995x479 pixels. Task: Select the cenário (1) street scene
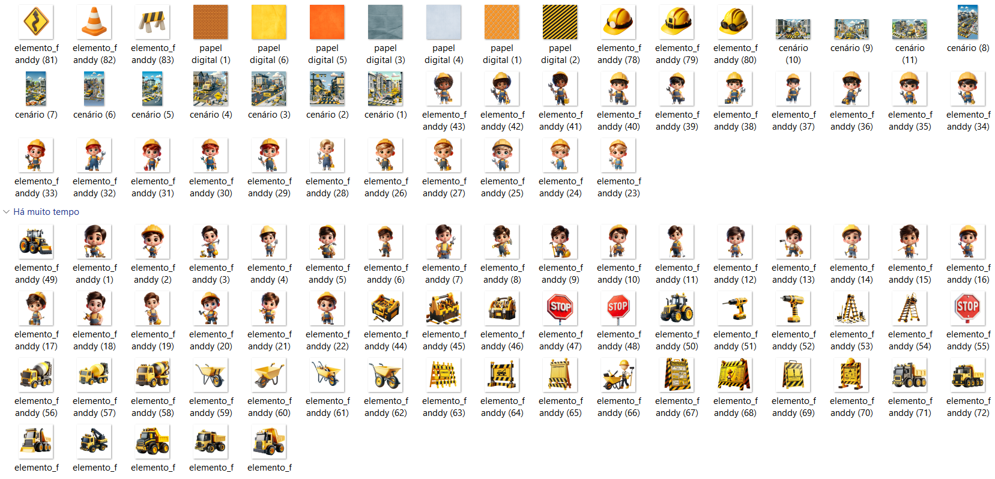(386, 89)
